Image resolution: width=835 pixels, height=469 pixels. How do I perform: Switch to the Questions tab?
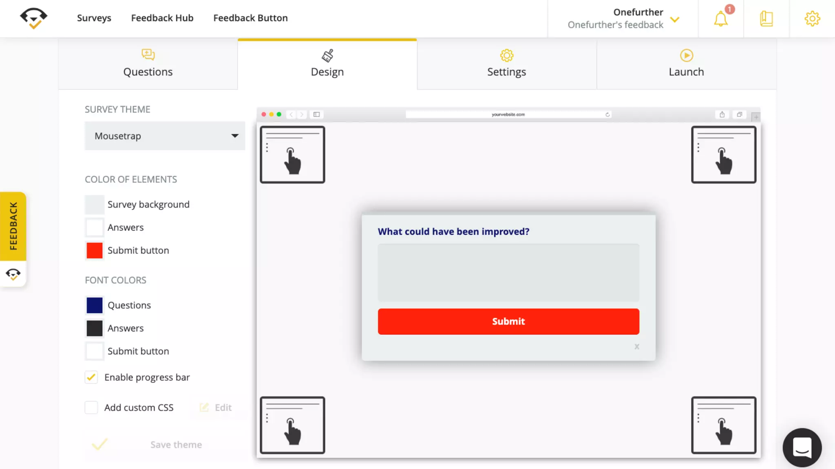pos(148,64)
